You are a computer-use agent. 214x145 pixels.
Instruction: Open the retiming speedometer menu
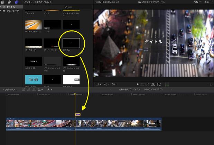pyautogui.click(x=114, y=84)
